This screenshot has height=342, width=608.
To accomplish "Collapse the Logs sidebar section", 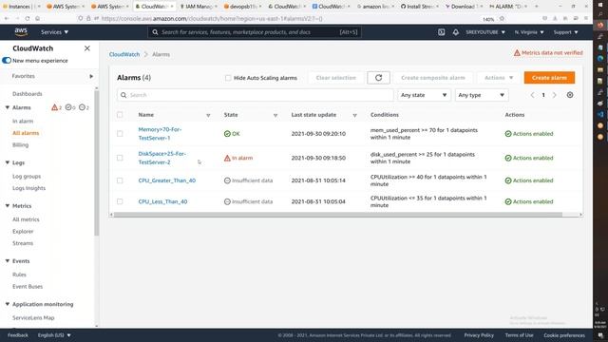I will click(8, 162).
